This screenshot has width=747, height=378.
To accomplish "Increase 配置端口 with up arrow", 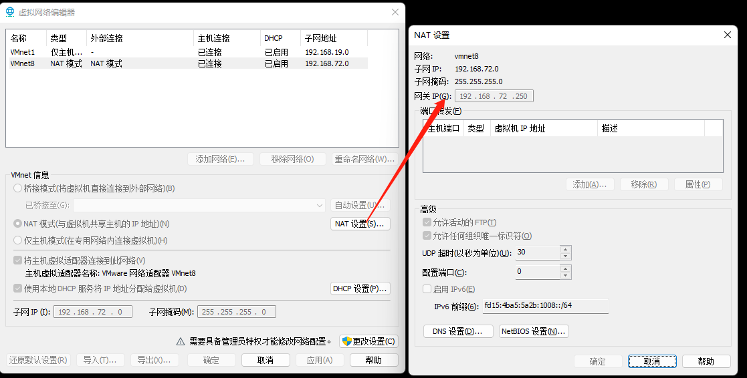I will tap(566, 268).
